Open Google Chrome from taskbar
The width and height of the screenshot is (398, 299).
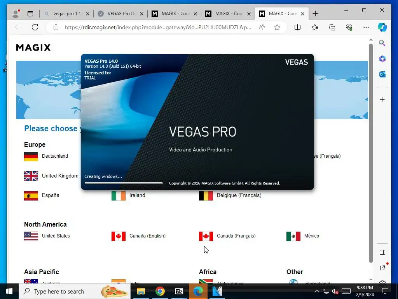coord(160,291)
